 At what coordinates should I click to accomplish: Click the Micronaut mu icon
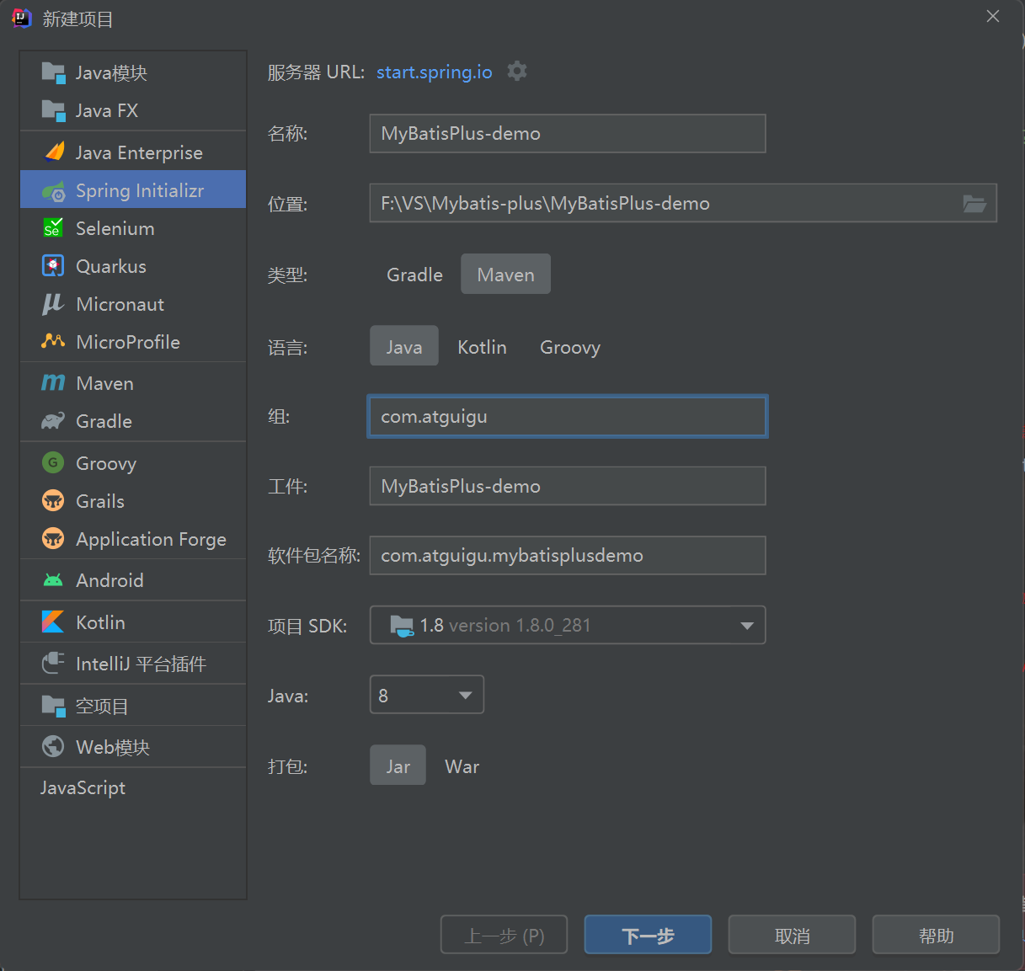[x=53, y=304]
